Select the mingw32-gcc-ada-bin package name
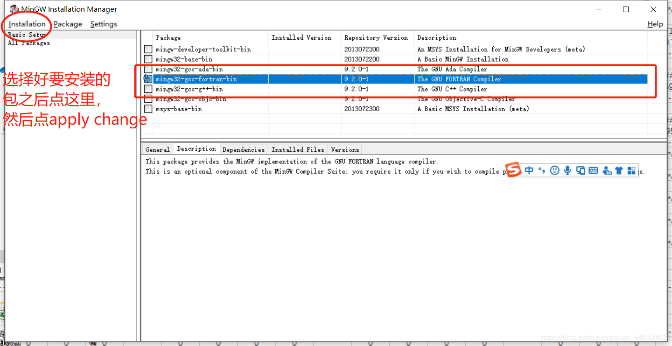This screenshot has width=672, height=346. tap(189, 69)
